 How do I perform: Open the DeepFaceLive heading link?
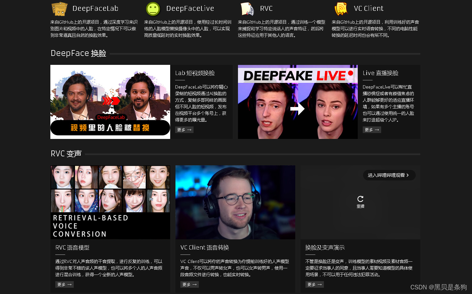(x=190, y=9)
